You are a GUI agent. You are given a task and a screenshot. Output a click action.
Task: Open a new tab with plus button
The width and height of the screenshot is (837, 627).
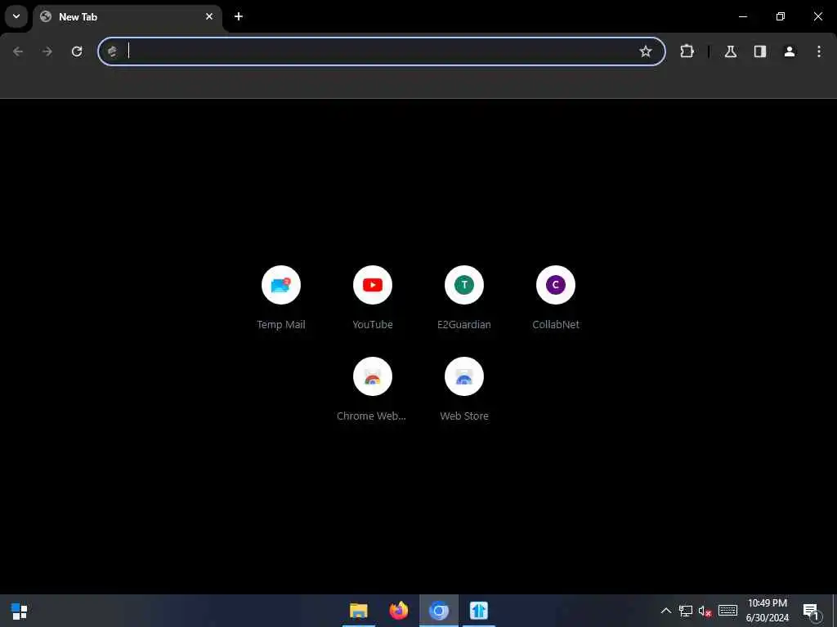pos(239,16)
